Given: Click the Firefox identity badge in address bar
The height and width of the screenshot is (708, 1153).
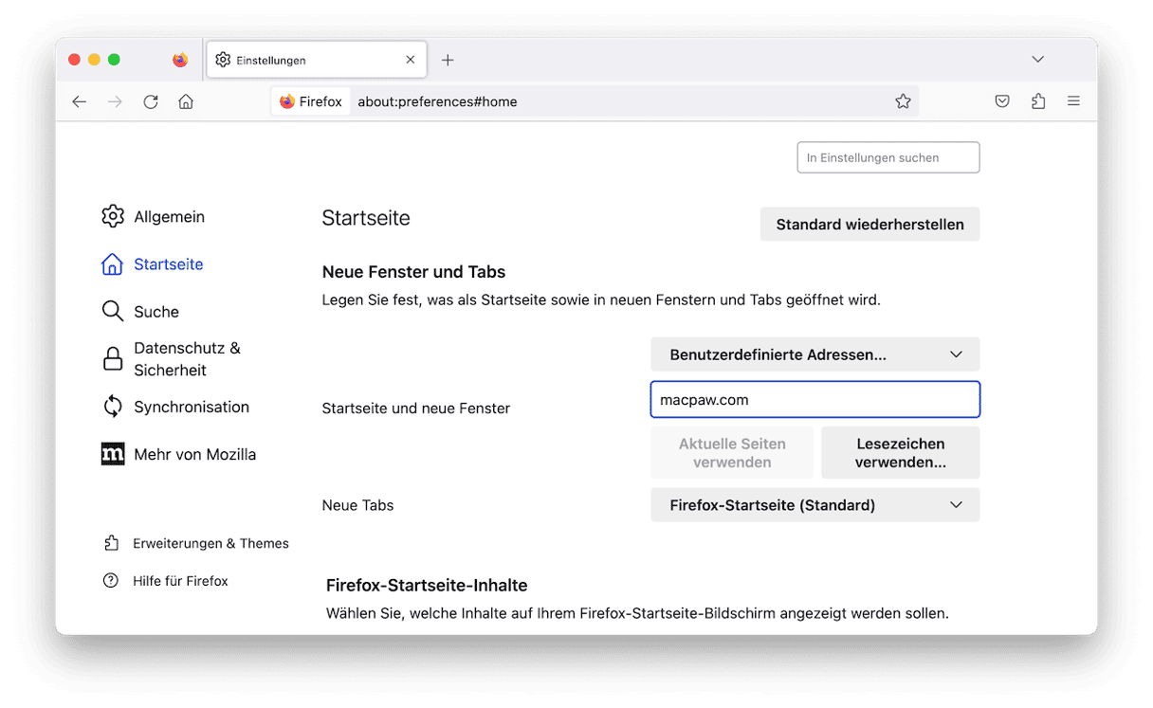Looking at the screenshot, I should [x=311, y=101].
